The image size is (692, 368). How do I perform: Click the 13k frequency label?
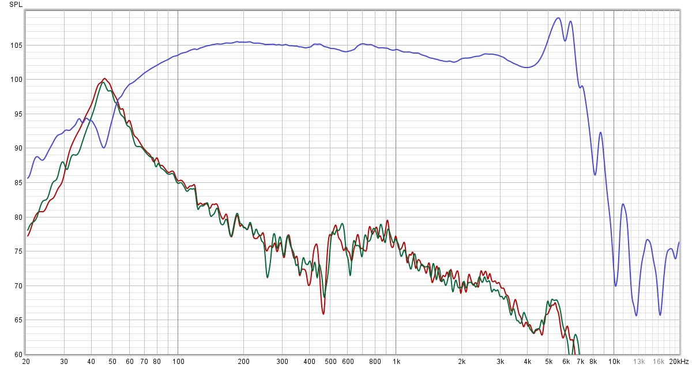(x=639, y=362)
